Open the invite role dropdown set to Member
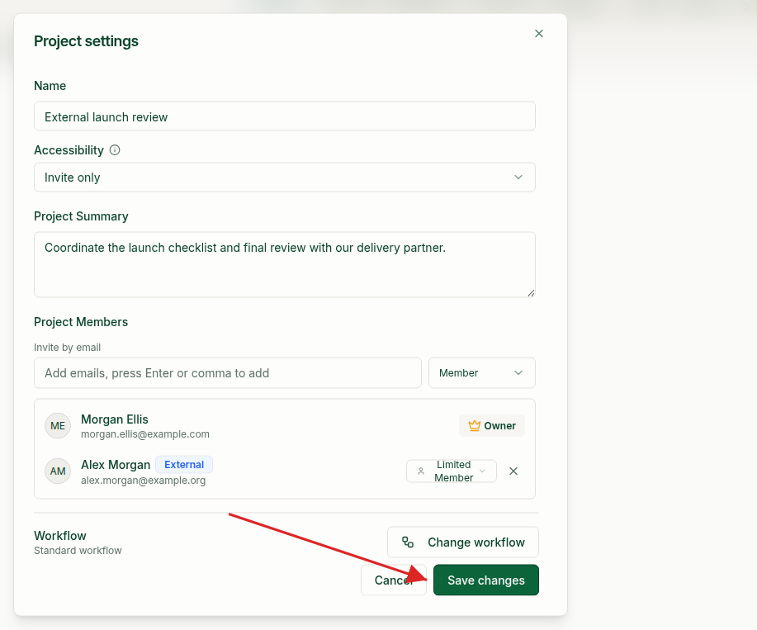 [482, 372]
